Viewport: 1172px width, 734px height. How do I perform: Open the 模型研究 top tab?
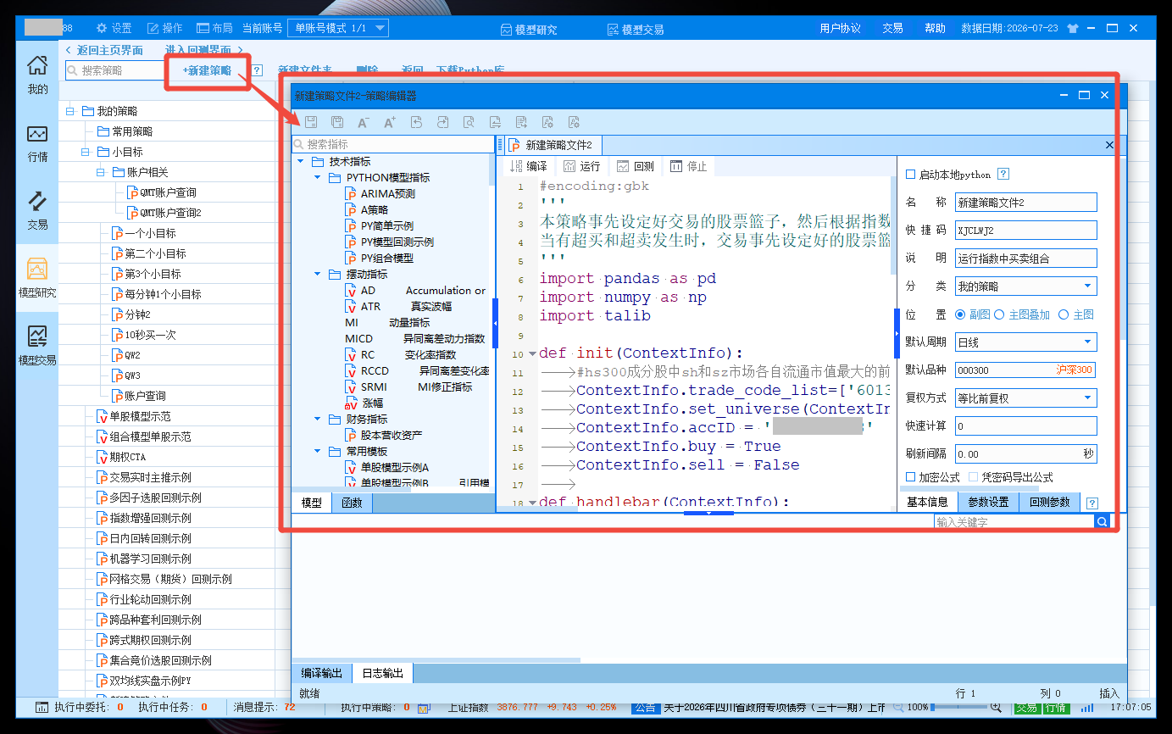(529, 30)
